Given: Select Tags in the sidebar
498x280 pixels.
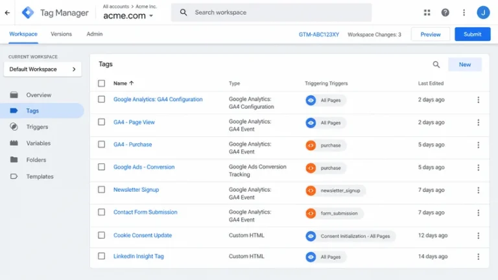Looking at the screenshot, I should pyautogui.click(x=42, y=111).
